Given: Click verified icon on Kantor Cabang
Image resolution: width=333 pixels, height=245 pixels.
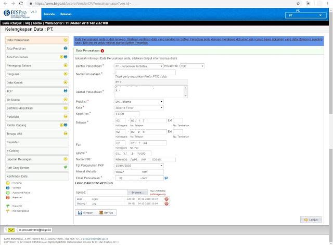Looking at the screenshot, I should [66, 125].
